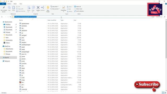Collapse the ribbon chevron
167x94 pixels.
[164, 4]
